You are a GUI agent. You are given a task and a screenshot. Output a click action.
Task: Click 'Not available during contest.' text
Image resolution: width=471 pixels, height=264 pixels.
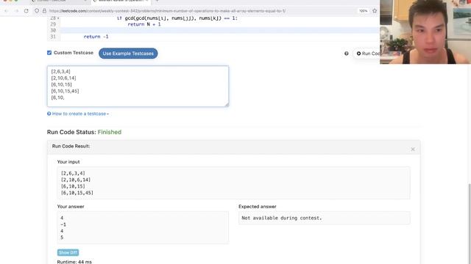282,219
